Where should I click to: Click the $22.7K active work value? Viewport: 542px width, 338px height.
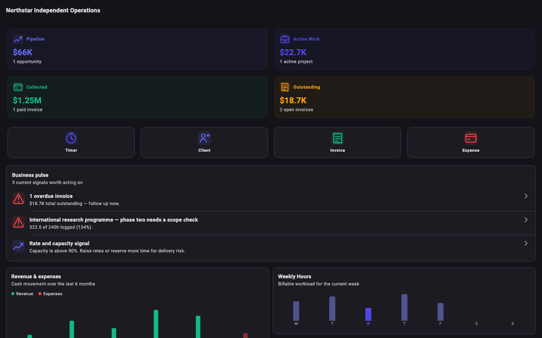[x=293, y=52]
